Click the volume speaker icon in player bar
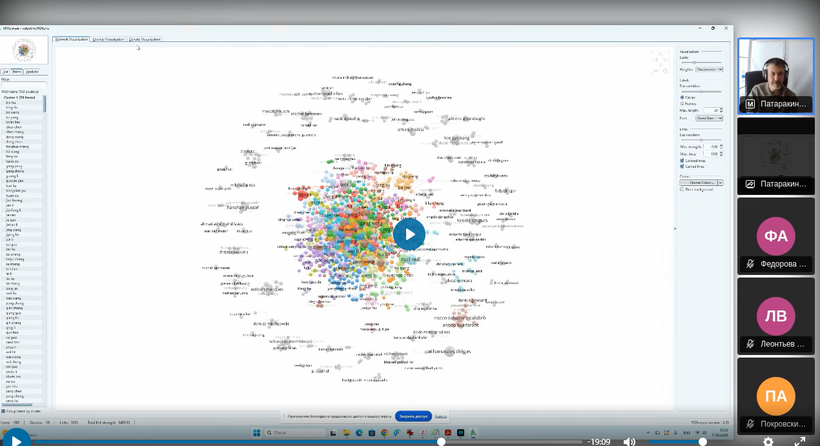This screenshot has width=820, height=446. [629, 441]
